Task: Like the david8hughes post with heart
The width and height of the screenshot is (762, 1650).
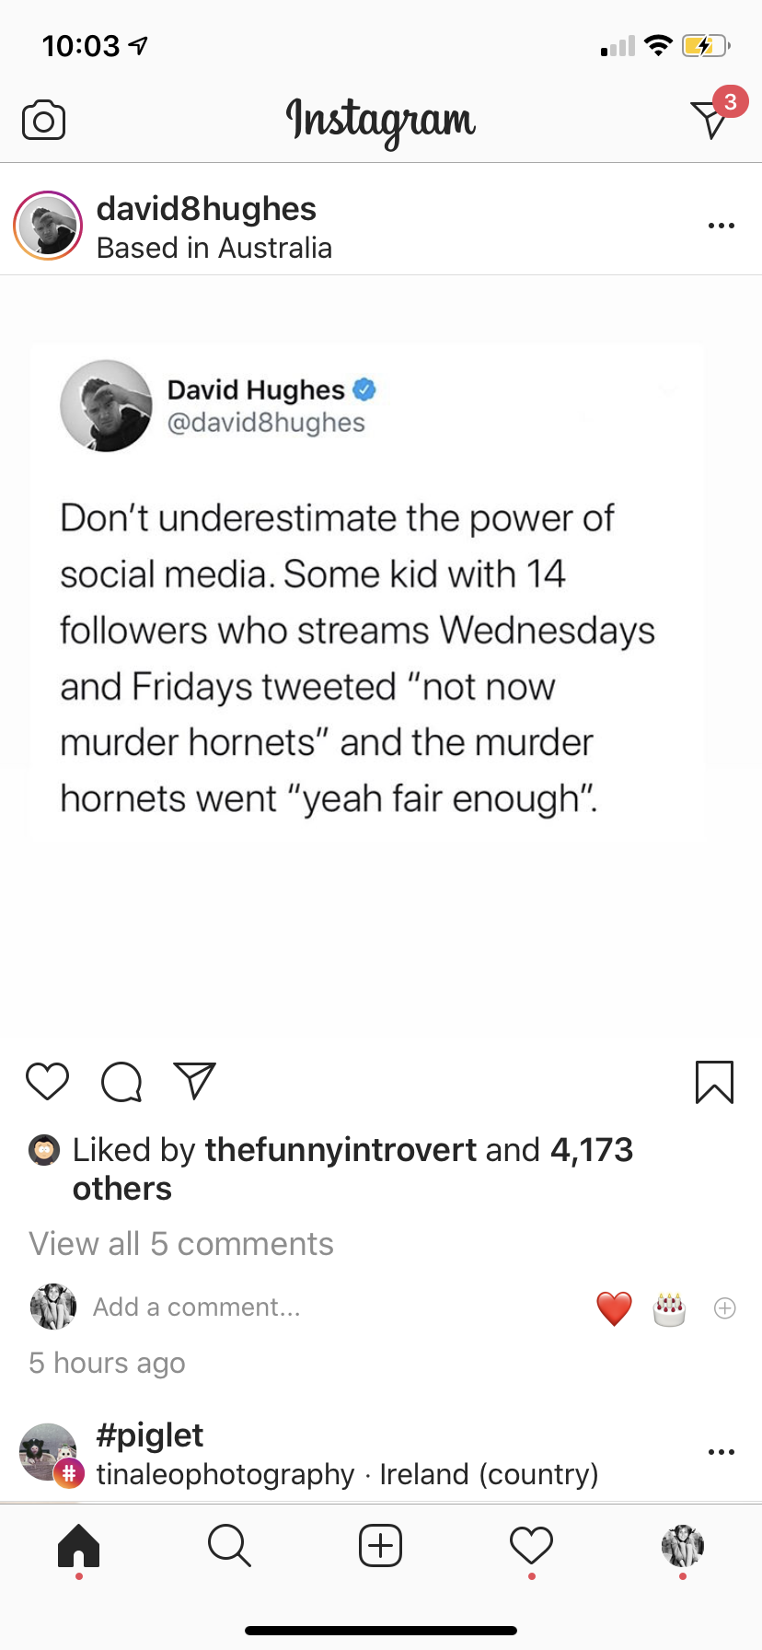Action: (47, 1081)
